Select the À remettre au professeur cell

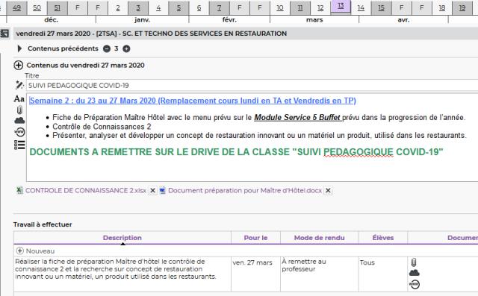tap(319, 274)
